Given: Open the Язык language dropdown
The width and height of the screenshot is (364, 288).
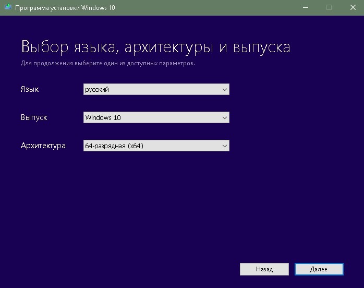Looking at the screenshot, I should (x=156, y=89).
